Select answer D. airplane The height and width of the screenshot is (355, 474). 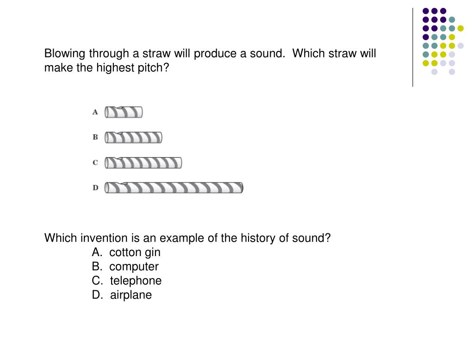(x=122, y=295)
